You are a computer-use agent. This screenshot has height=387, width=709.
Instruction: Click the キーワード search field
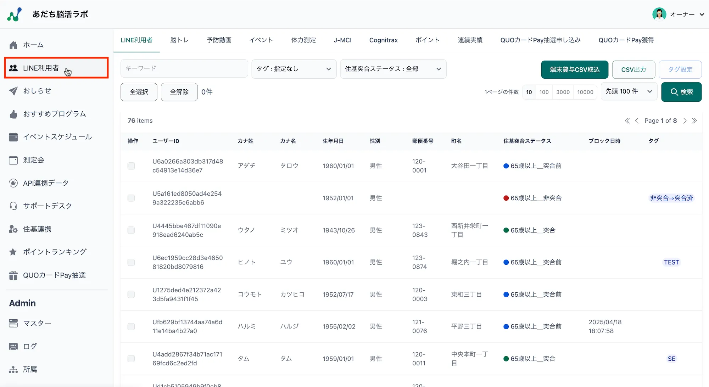point(184,68)
